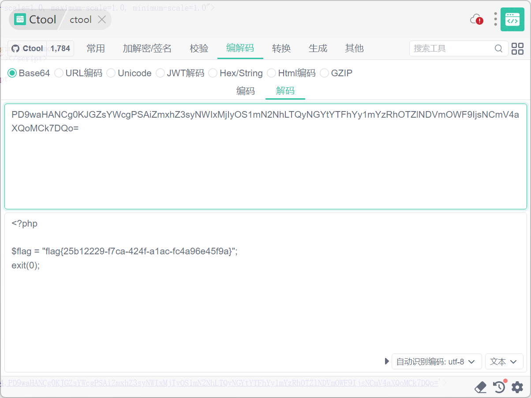
Task: Click the exit(0); output line
Action: (x=26, y=265)
